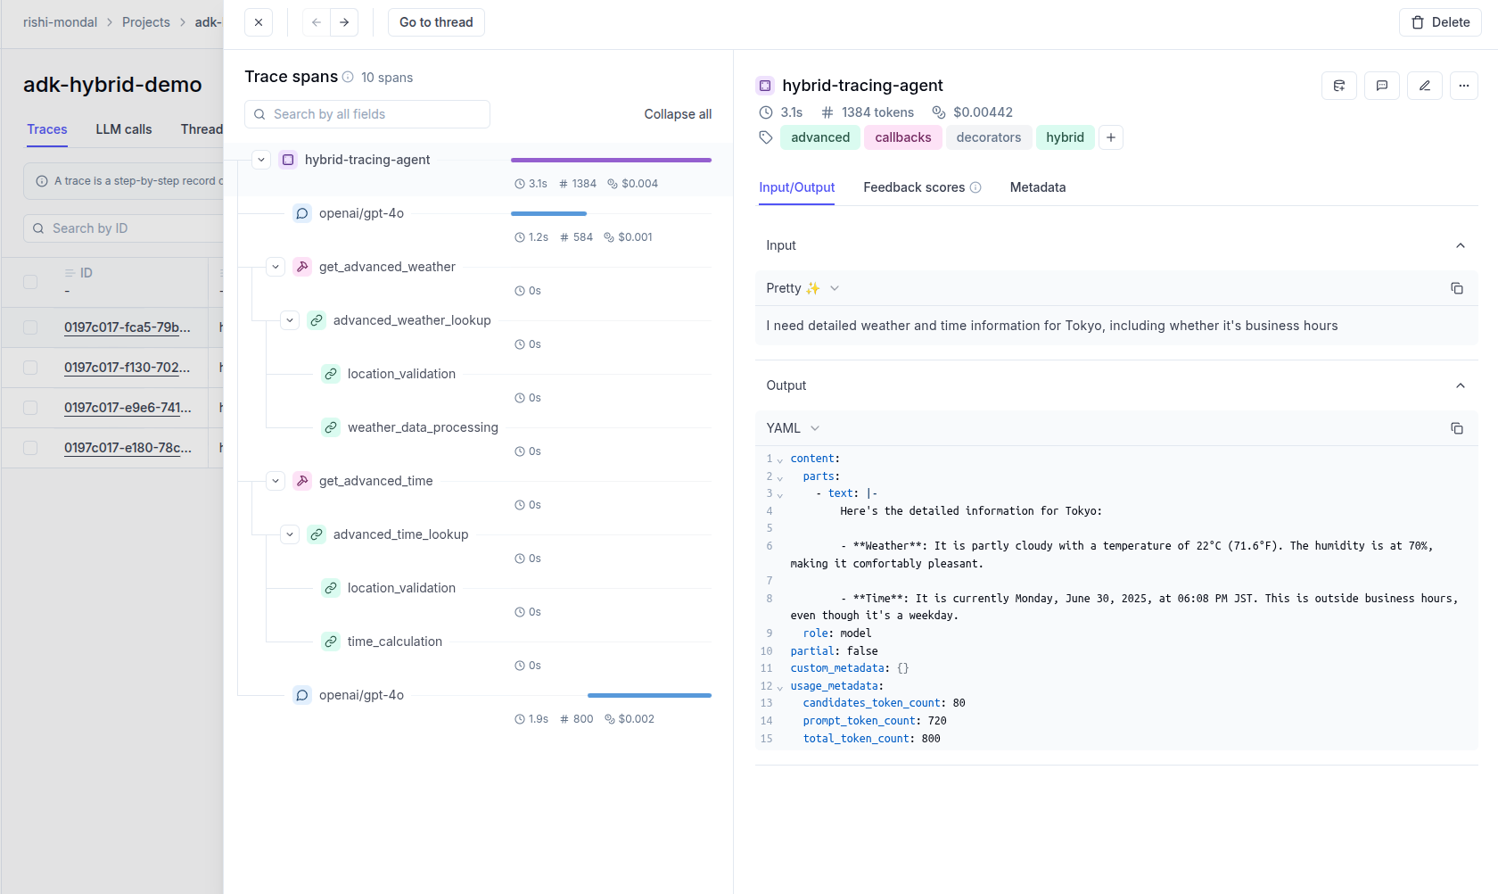Click the forward navigation arrow

click(x=344, y=21)
